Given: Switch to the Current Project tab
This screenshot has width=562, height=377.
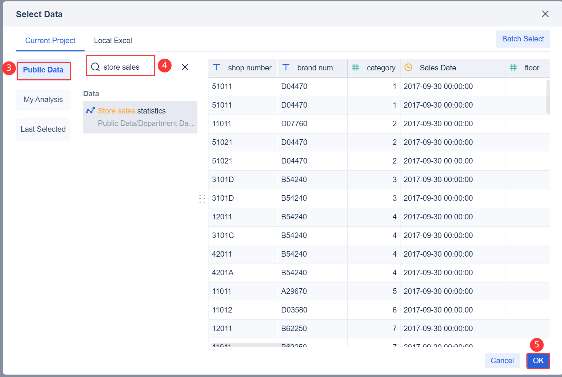Looking at the screenshot, I should pos(50,40).
